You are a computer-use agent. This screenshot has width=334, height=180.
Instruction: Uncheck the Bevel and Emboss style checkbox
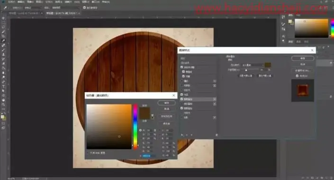point(182,67)
